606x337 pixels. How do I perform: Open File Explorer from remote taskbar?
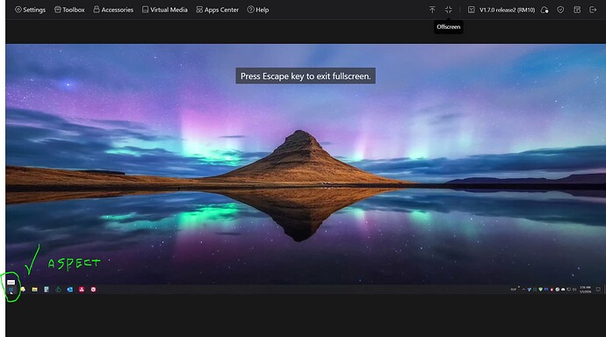[x=35, y=289]
